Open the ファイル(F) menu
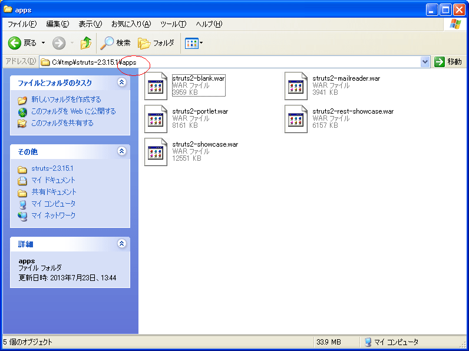This screenshot has width=469, height=351. (x=22, y=24)
